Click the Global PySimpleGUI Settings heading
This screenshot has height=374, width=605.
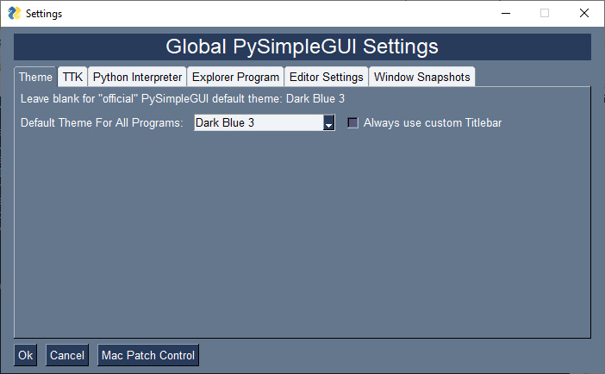click(302, 47)
